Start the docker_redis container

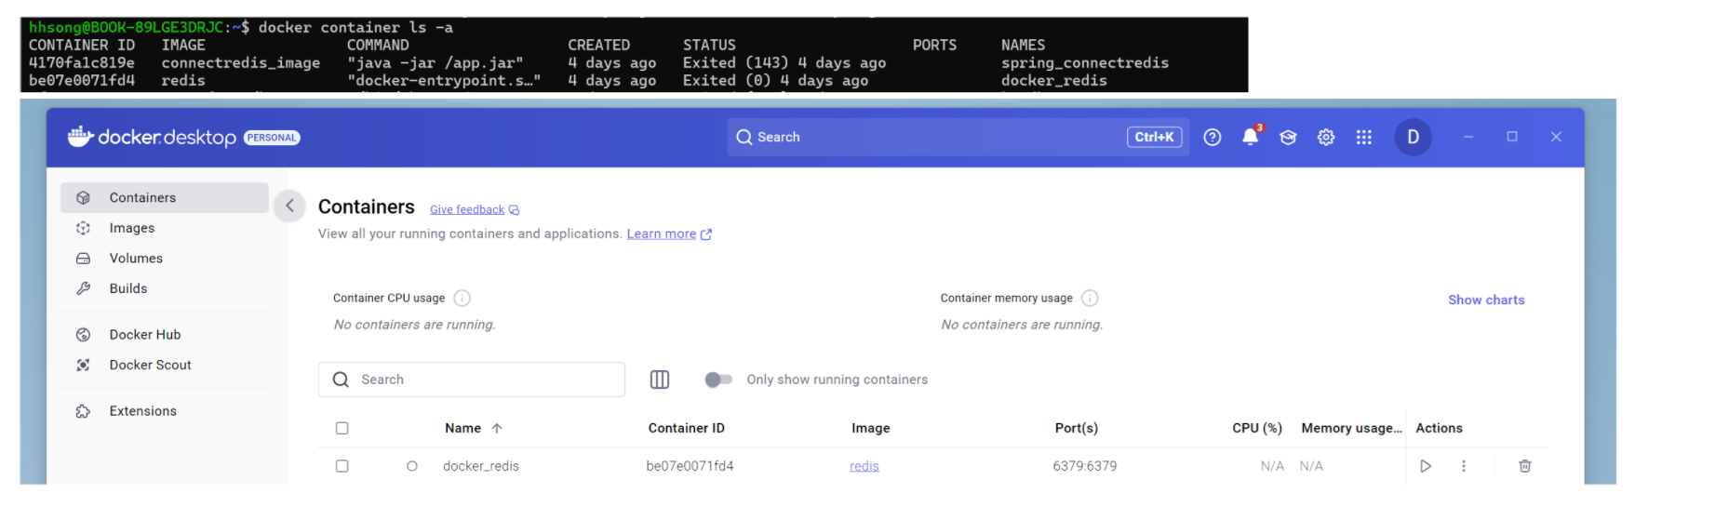point(1426,466)
